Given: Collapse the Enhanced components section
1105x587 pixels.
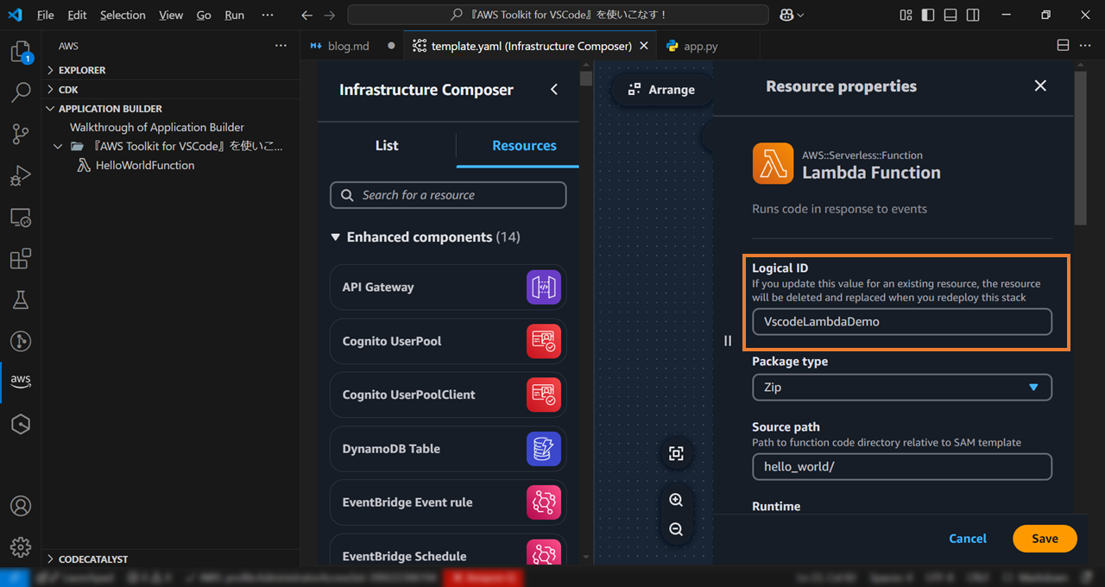Looking at the screenshot, I should (336, 237).
